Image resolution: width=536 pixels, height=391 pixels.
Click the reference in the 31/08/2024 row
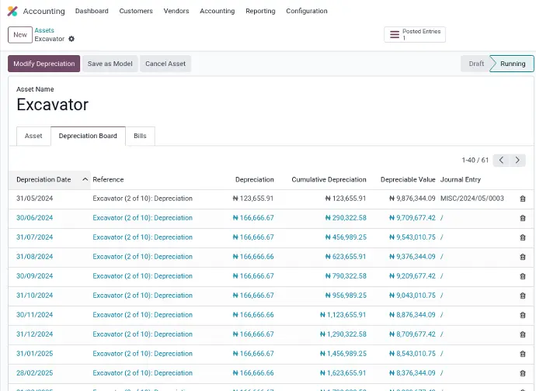click(x=143, y=257)
